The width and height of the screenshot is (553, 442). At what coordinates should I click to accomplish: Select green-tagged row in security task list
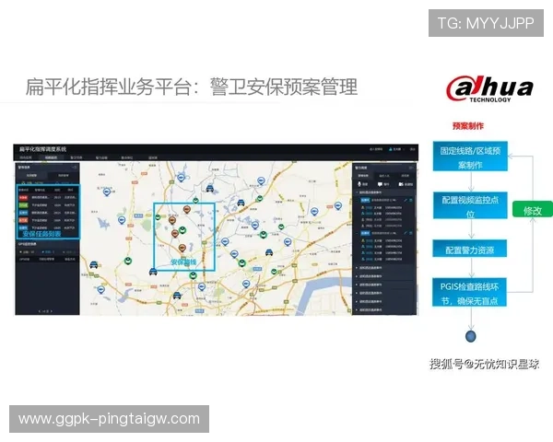(47, 204)
